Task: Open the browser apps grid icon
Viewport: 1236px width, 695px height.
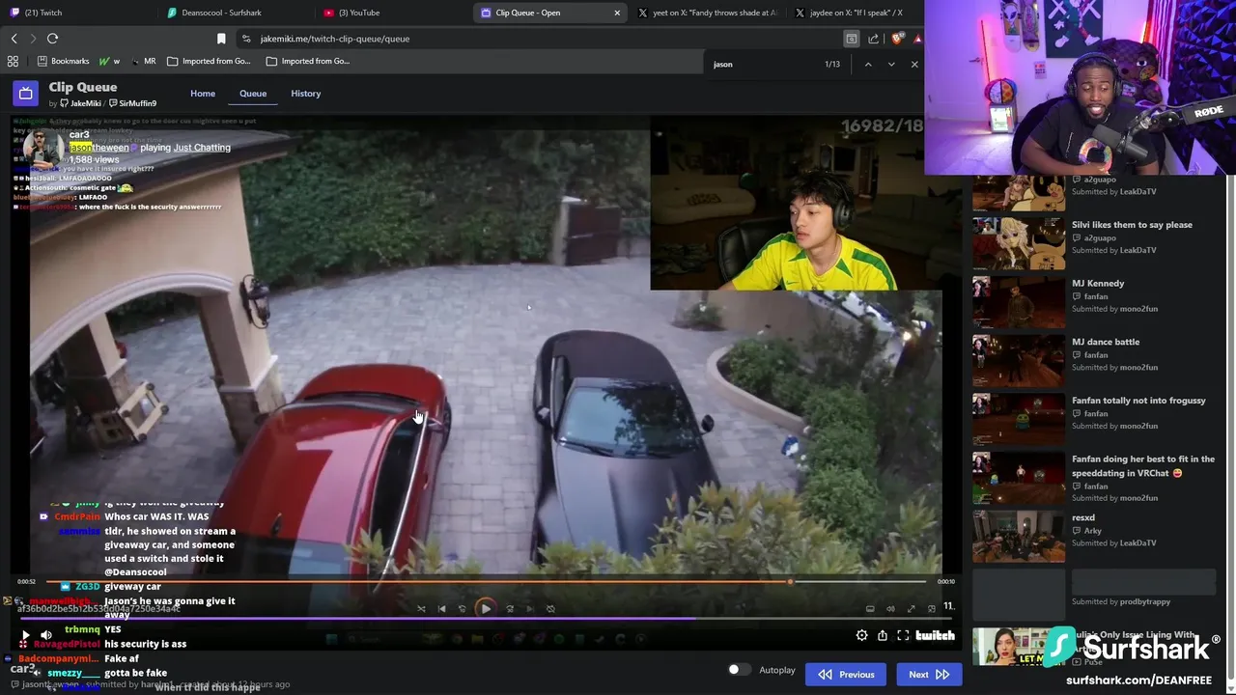Action: tap(13, 61)
